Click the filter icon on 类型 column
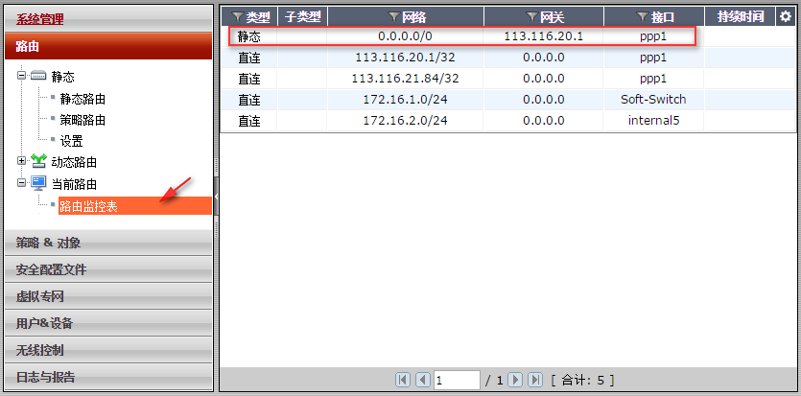The height and width of the screenshot is (396, 801). (x=239, y=17)
